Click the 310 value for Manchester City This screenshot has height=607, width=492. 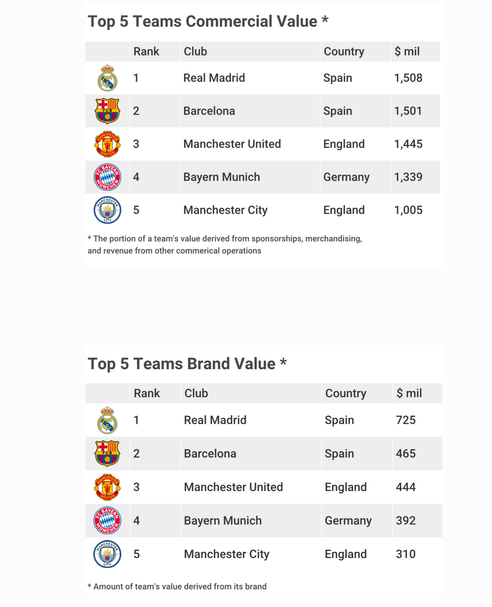tap(406, 554)
